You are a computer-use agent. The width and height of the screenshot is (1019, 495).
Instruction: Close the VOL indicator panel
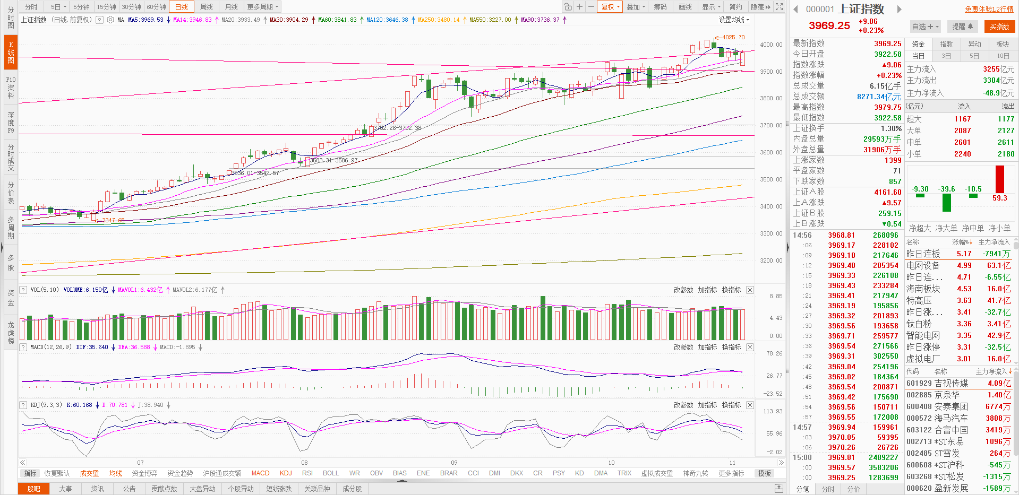click(750, 290)
